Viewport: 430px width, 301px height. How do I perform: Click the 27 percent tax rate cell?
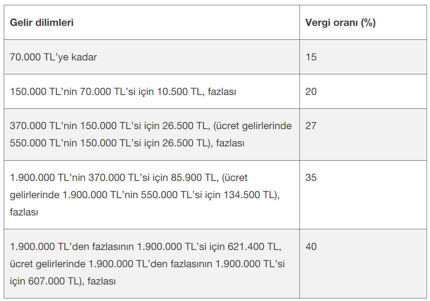pos(311,126)
